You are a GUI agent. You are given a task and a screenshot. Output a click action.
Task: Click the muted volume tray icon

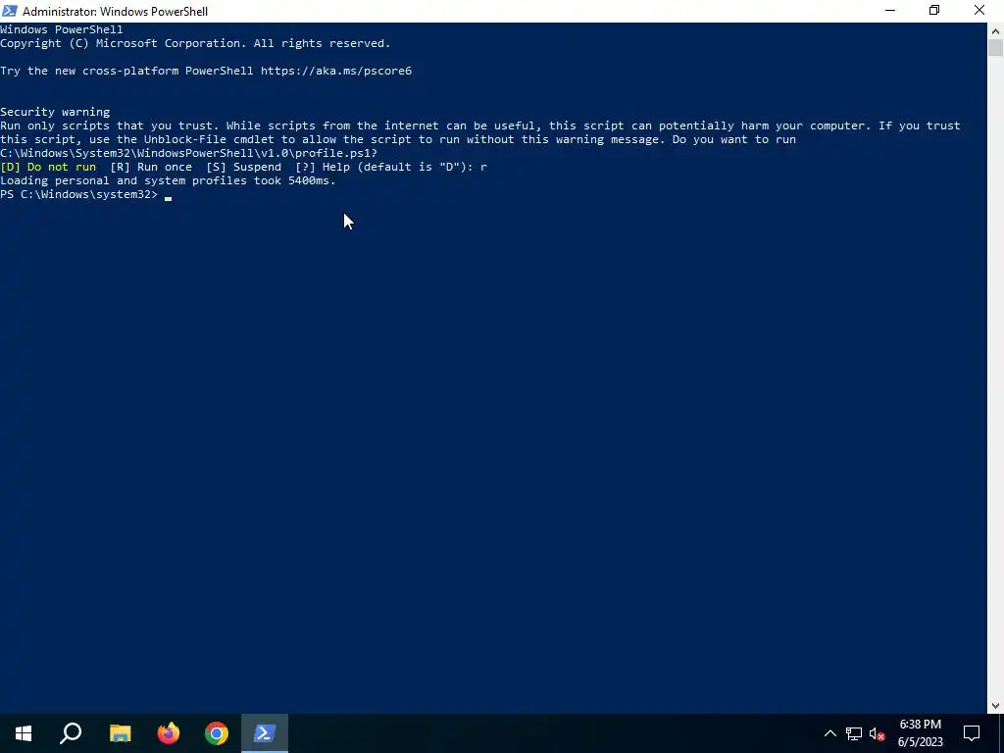coord(878,733)
